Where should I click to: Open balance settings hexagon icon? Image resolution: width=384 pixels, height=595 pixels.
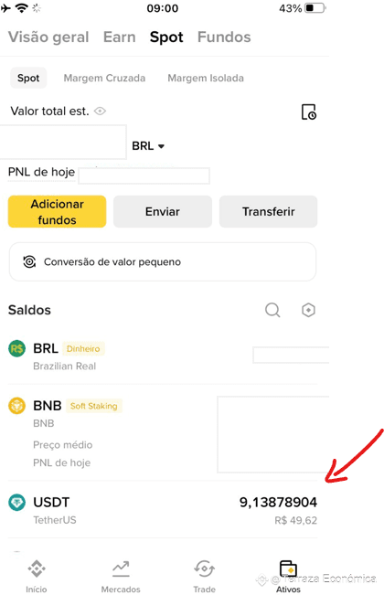tap(308, 310)
